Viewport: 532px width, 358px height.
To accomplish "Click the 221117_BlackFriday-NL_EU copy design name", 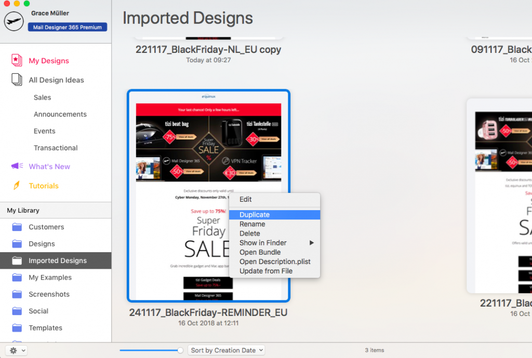I will click(208, 49).
